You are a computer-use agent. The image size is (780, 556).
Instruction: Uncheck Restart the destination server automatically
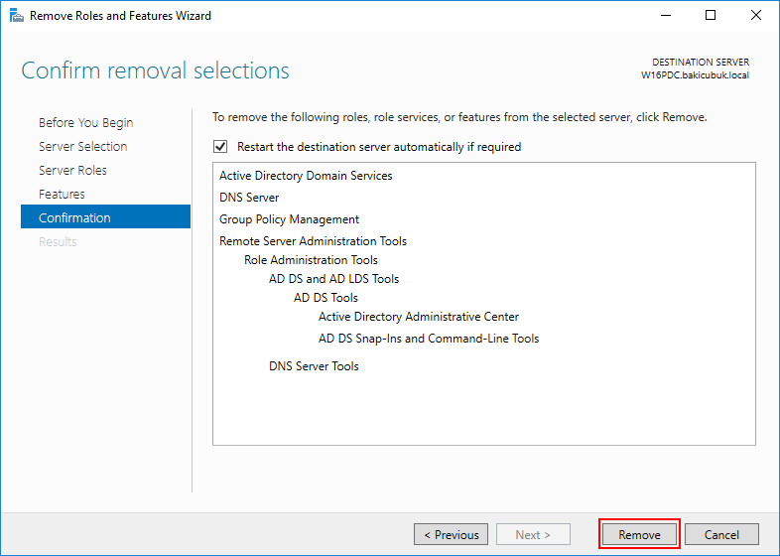[220, 147]
